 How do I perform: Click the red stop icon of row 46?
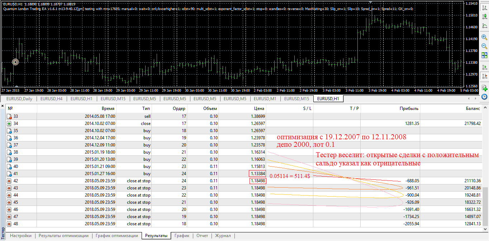[x=9, y=209]
